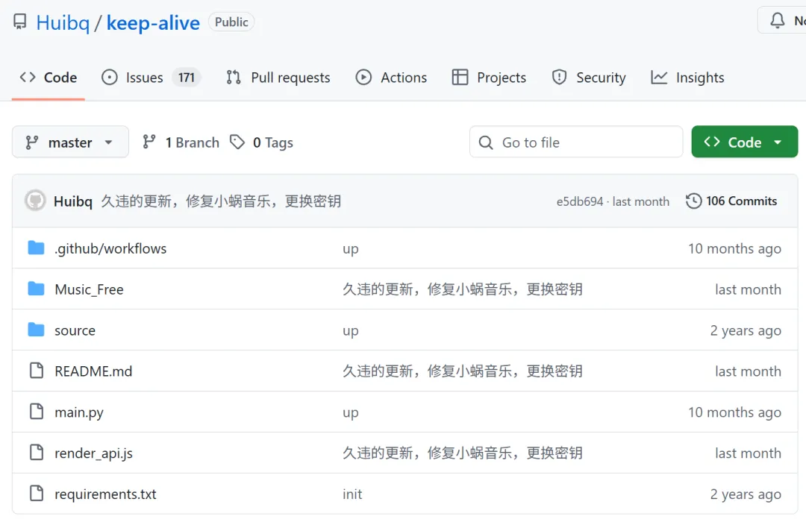Click the Go to file search field
Viewport: 806px width, 522px height.
click(576, 142)
